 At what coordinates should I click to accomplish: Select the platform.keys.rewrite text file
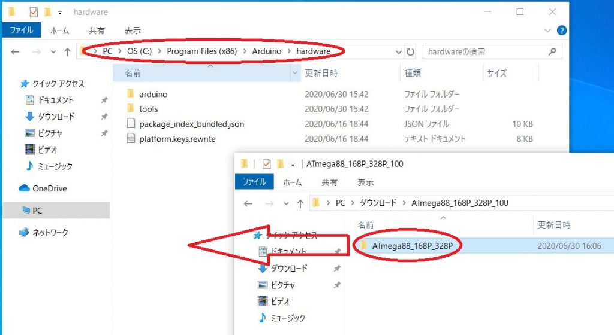click(x=177, y=139)
